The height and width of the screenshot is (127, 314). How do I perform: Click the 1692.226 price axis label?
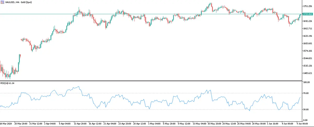pos(307,21)
